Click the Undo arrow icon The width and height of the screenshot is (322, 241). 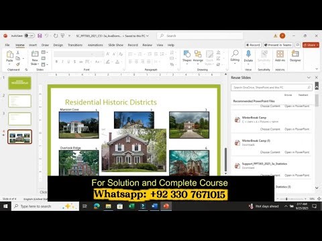[46, 35]
